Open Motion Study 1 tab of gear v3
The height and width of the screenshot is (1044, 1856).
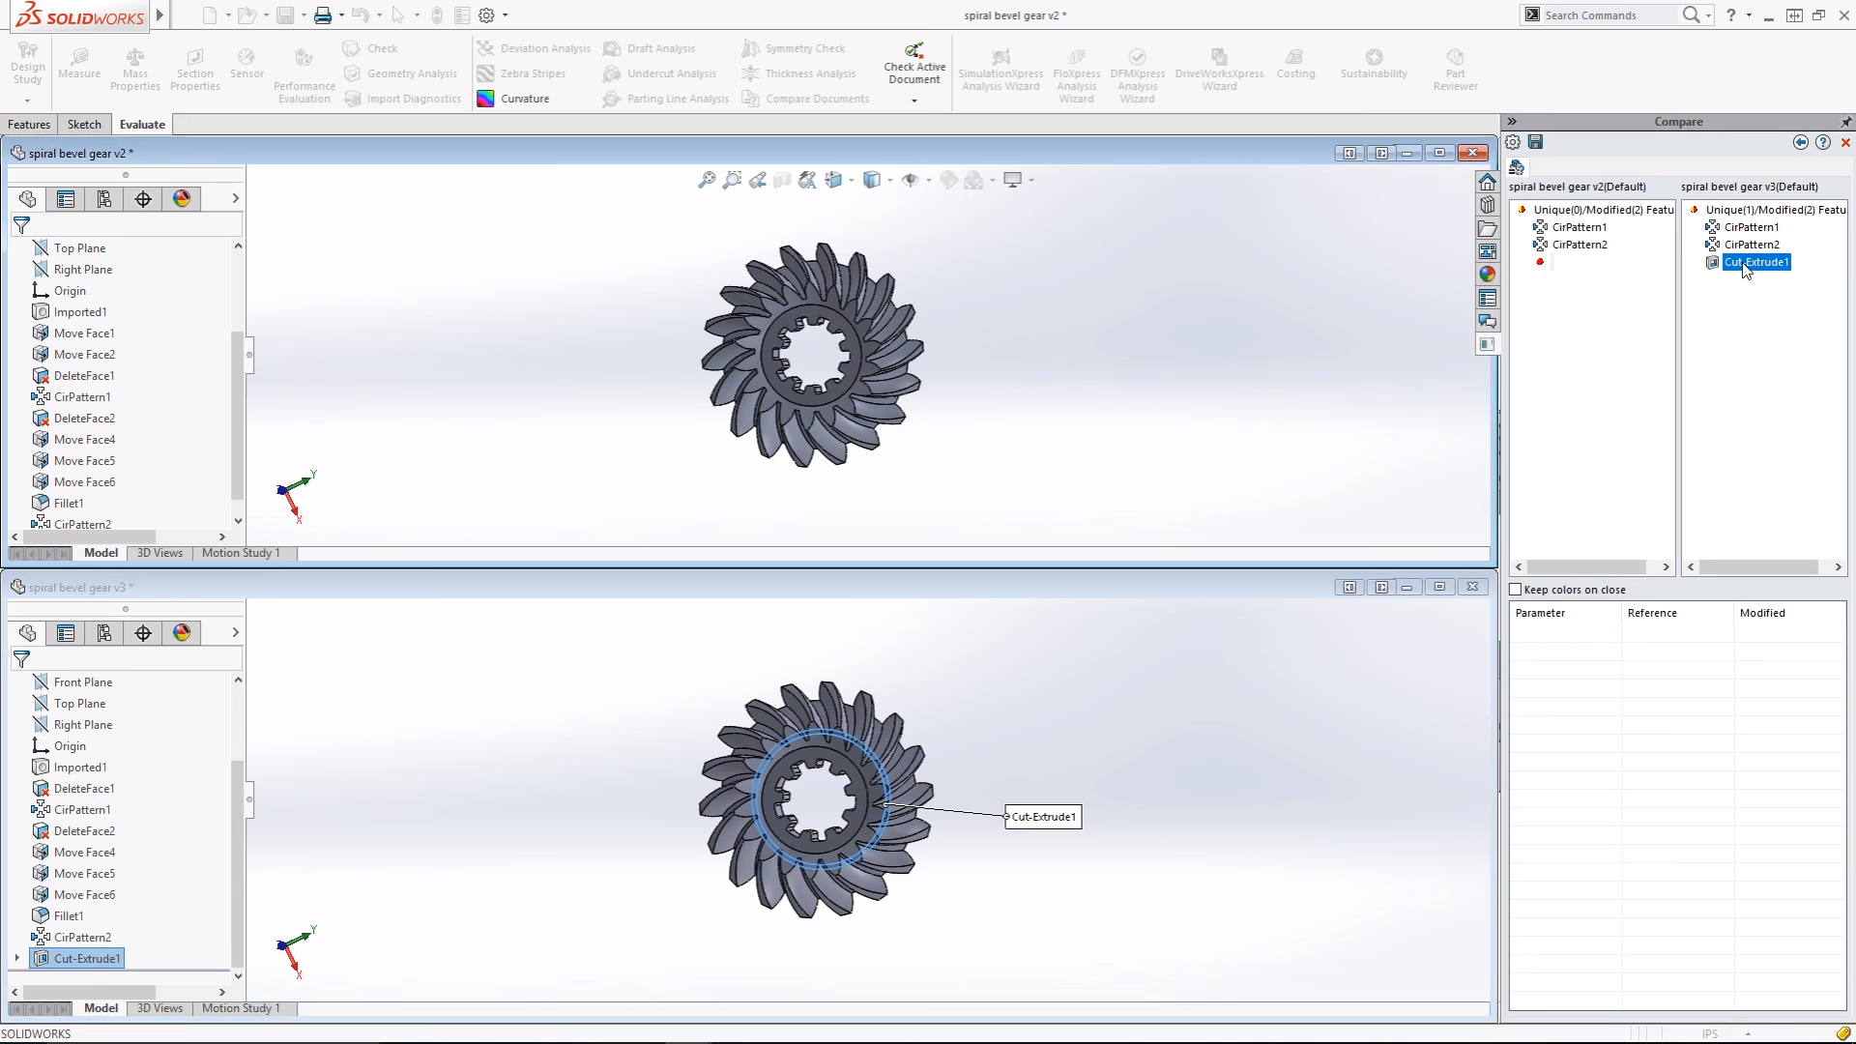click(240, 1008)
